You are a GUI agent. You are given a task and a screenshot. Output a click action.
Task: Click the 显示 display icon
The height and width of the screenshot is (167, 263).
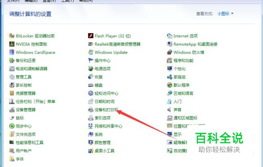point(170,134)
